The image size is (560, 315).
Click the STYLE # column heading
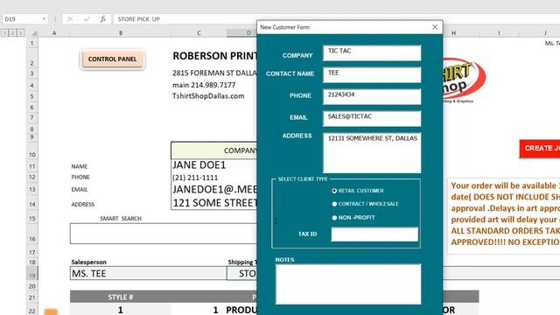[121, 297]
